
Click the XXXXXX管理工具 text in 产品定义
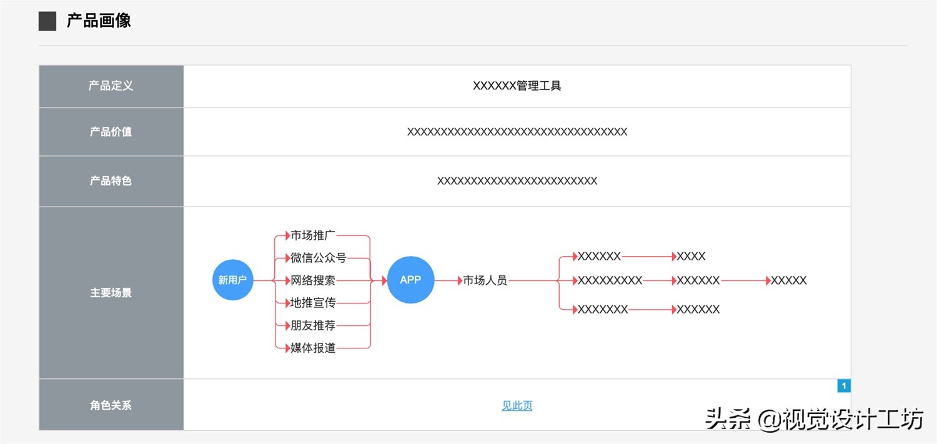pos(517,86)
